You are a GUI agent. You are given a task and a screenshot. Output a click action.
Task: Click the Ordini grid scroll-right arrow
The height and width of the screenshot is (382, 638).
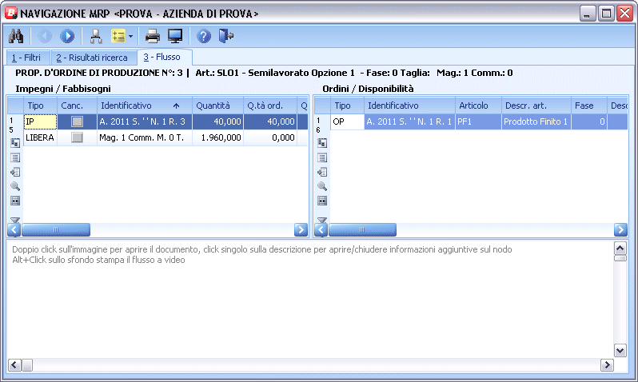click(x=620, y=230)
